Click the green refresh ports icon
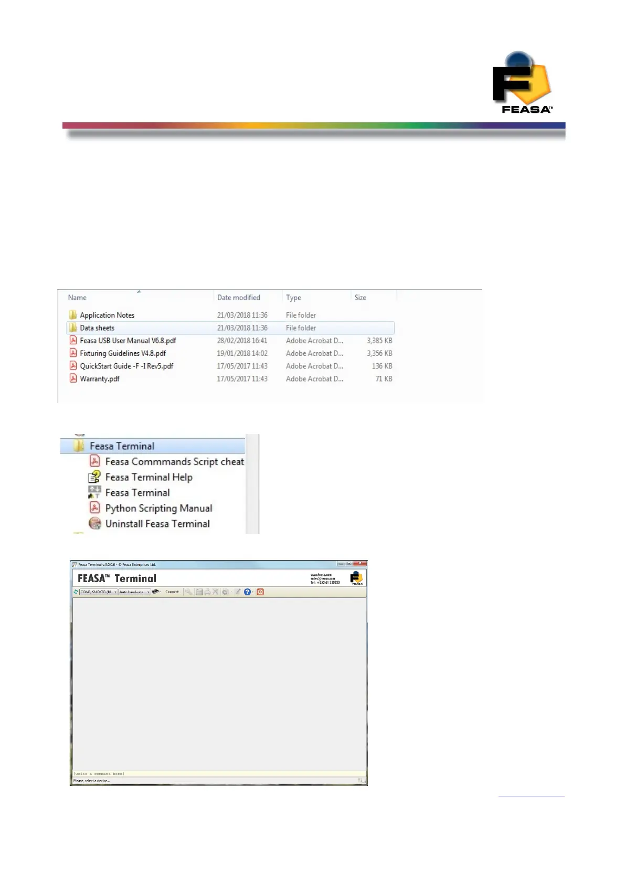625x884 pixels. (x=76, y=592)
